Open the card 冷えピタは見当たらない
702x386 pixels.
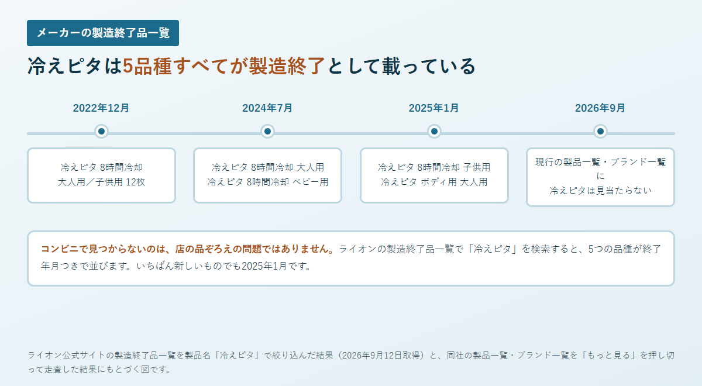click(600, 177)
